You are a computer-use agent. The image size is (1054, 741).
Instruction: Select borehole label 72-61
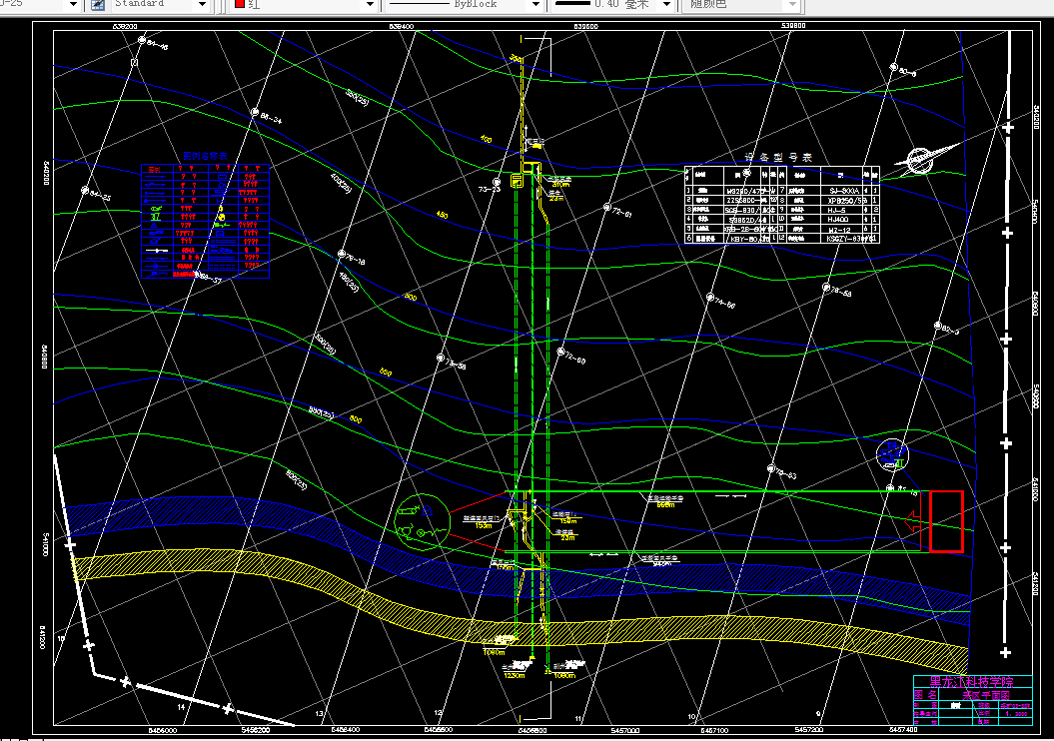(621, 213)
